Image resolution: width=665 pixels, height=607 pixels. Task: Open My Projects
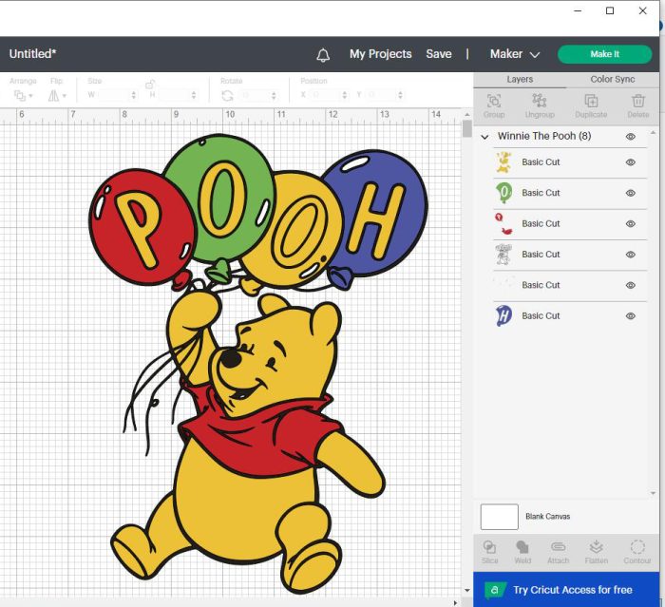pos(380,54)
